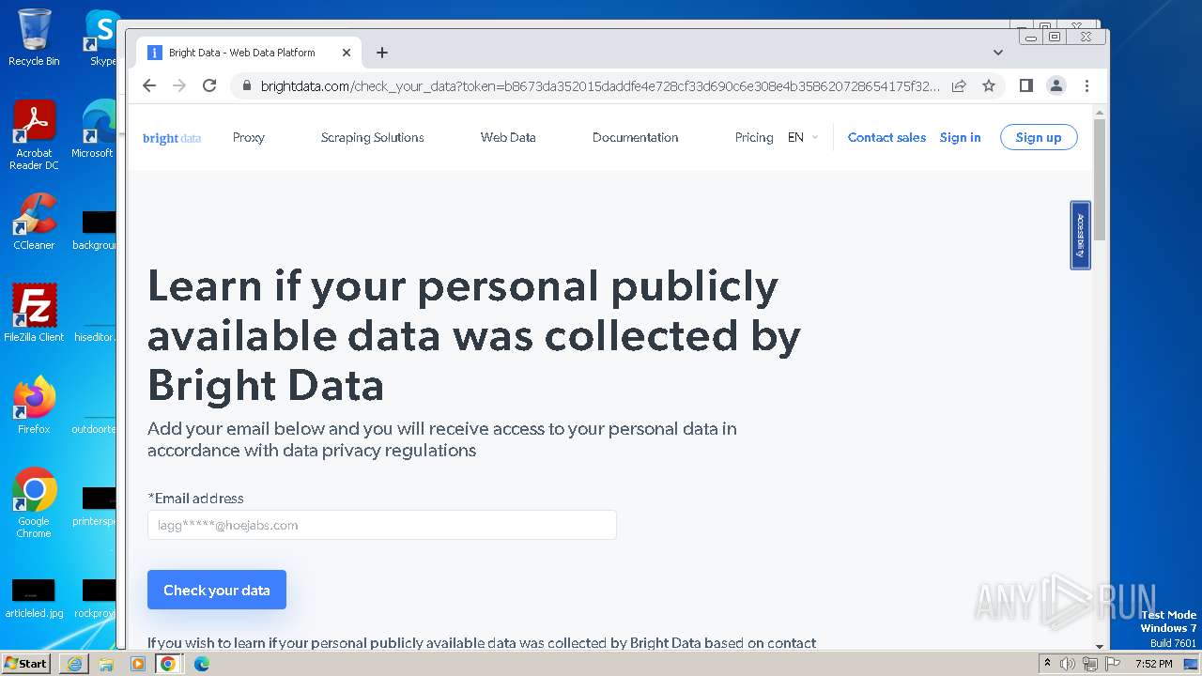Open the Chrome side panel icon
Viewport: 1202px width, 676px height.
coord(1026,85)
